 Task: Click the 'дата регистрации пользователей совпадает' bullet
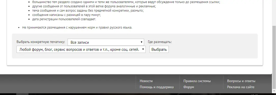[64, 19]
